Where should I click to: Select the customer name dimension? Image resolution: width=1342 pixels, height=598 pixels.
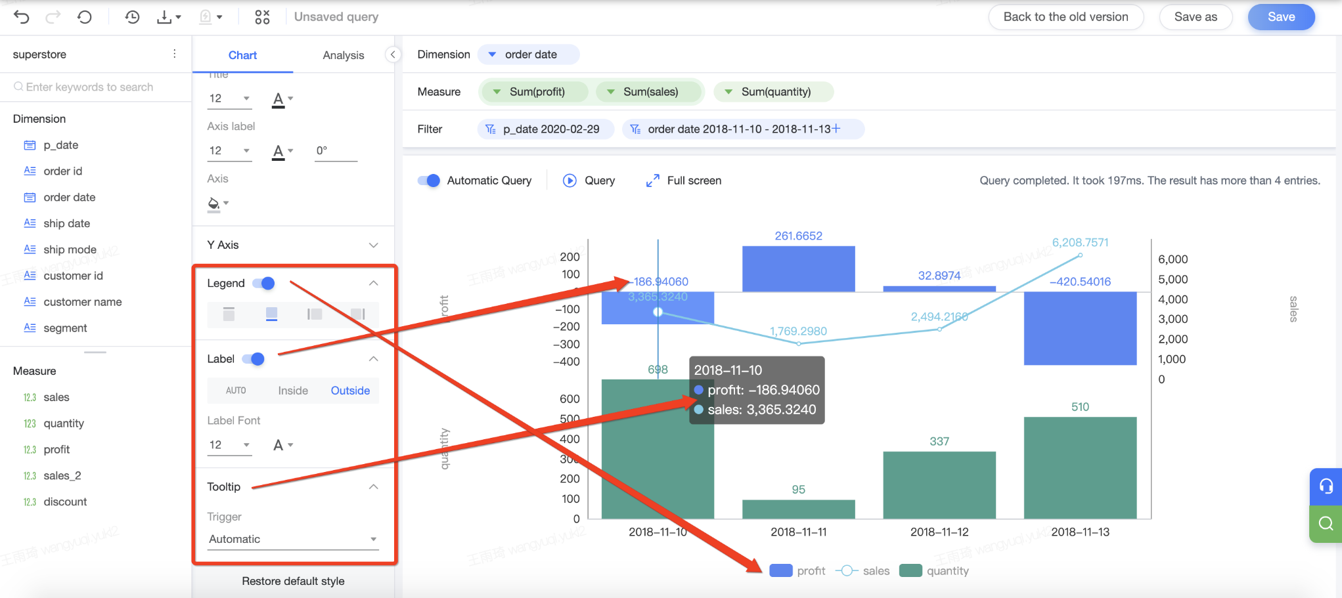click(x=83, y=302)
